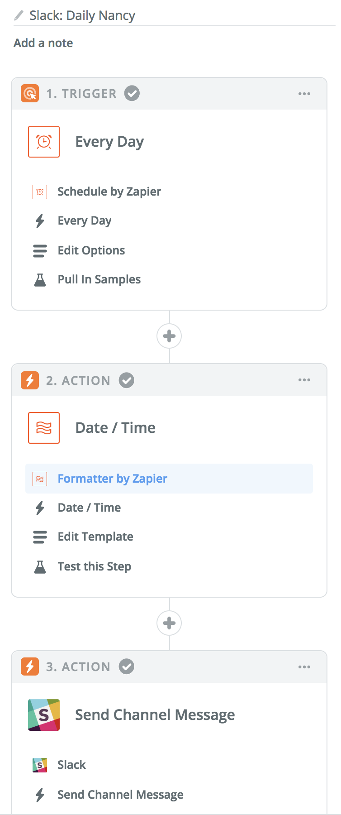Click the Formatter waves icon beside Date / Time

point(44,428)
